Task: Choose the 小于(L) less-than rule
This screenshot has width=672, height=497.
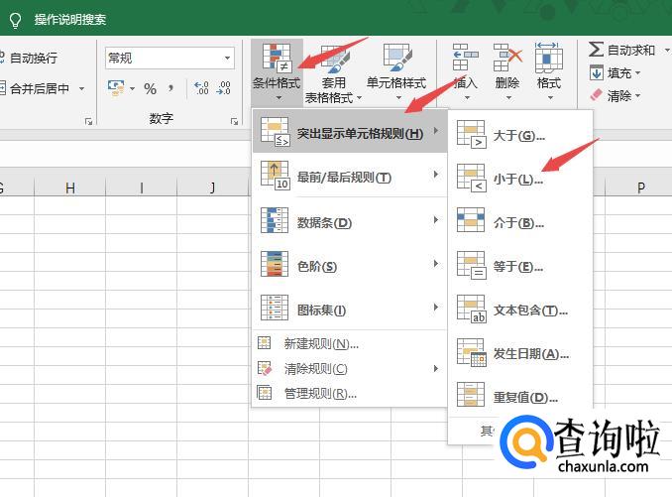Action: point(519,179)
